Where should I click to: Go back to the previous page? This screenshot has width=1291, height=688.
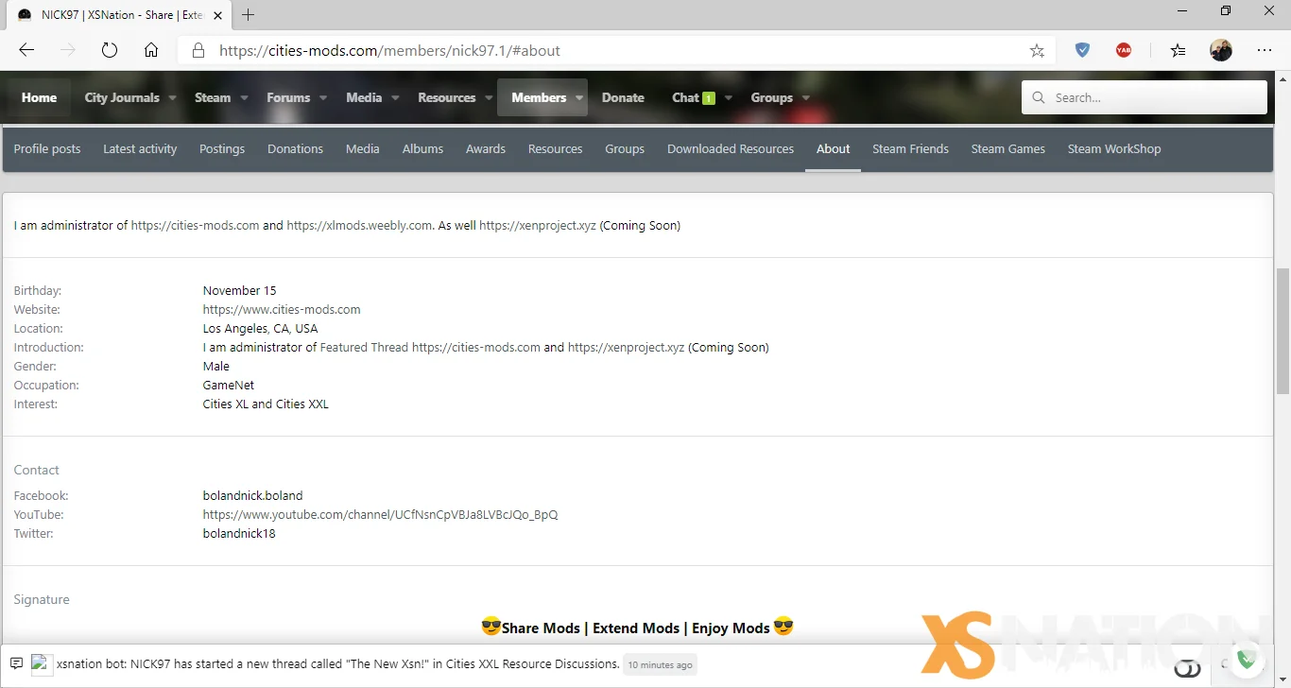(x=26, y=51)
